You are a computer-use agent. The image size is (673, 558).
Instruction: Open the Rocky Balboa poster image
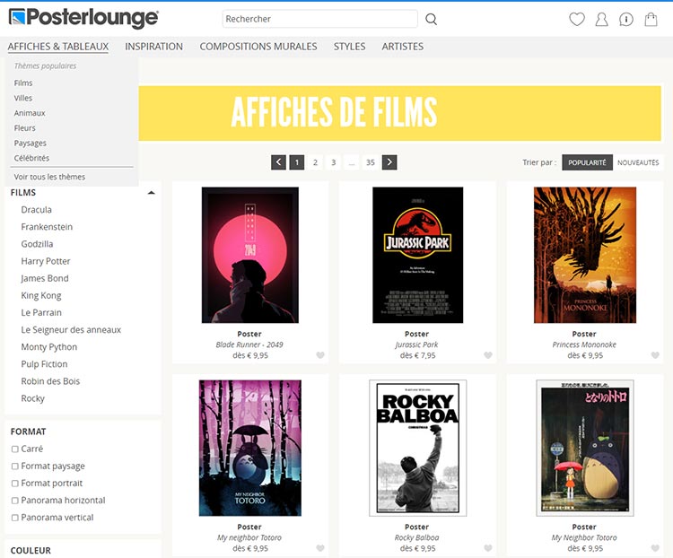pos(417,449)
